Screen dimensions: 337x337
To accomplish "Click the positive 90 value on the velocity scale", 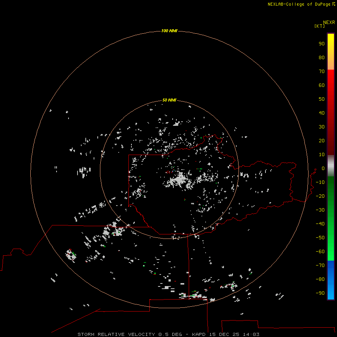I will click(x=322, y=44).
